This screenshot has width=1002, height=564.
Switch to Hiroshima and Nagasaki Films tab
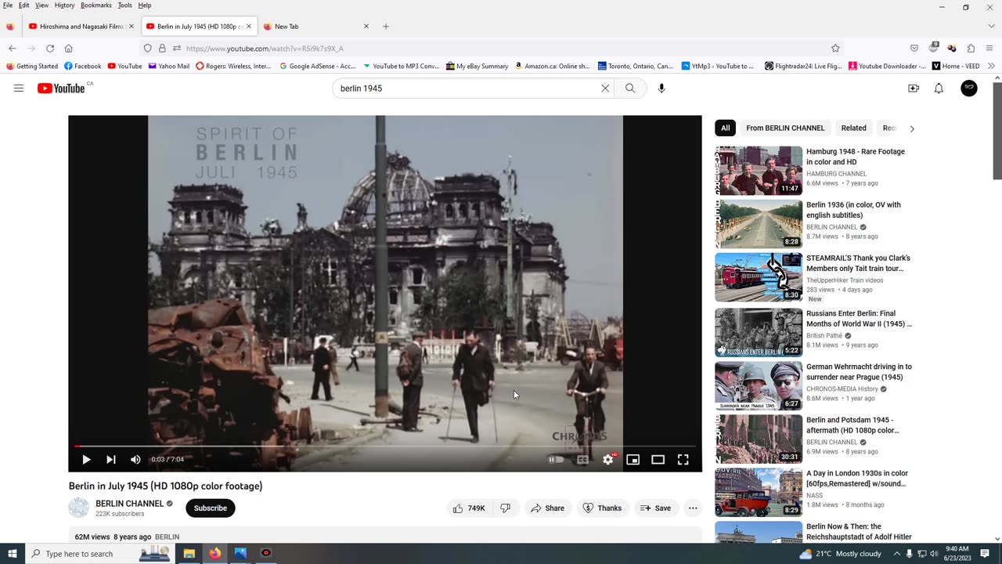point(81,27)
